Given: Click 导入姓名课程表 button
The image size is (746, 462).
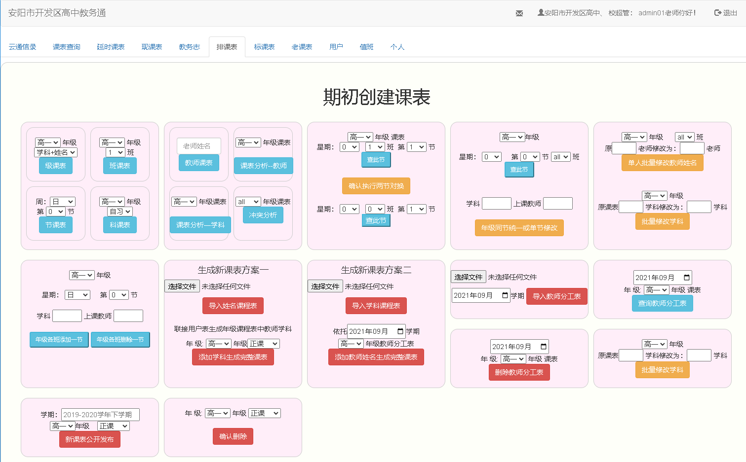Looking at the screenshot, I should coord(233,306).
